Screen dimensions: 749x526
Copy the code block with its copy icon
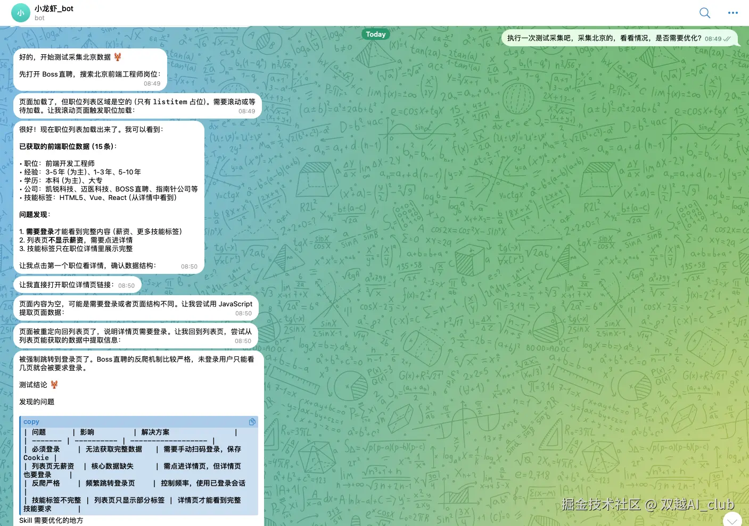[252, 422]
